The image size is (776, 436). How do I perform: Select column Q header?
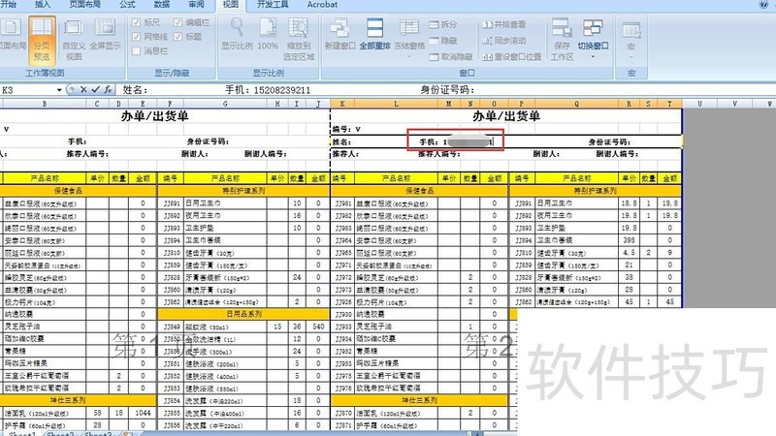pyautogui.click(x=576, y=104)
